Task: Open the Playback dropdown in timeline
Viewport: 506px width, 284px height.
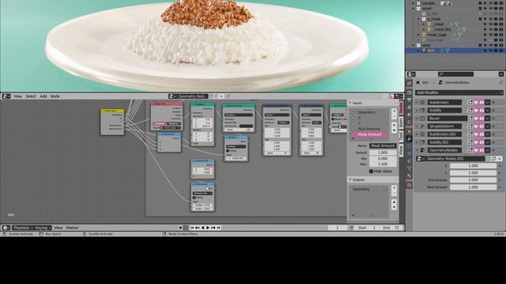Action: 23,228
